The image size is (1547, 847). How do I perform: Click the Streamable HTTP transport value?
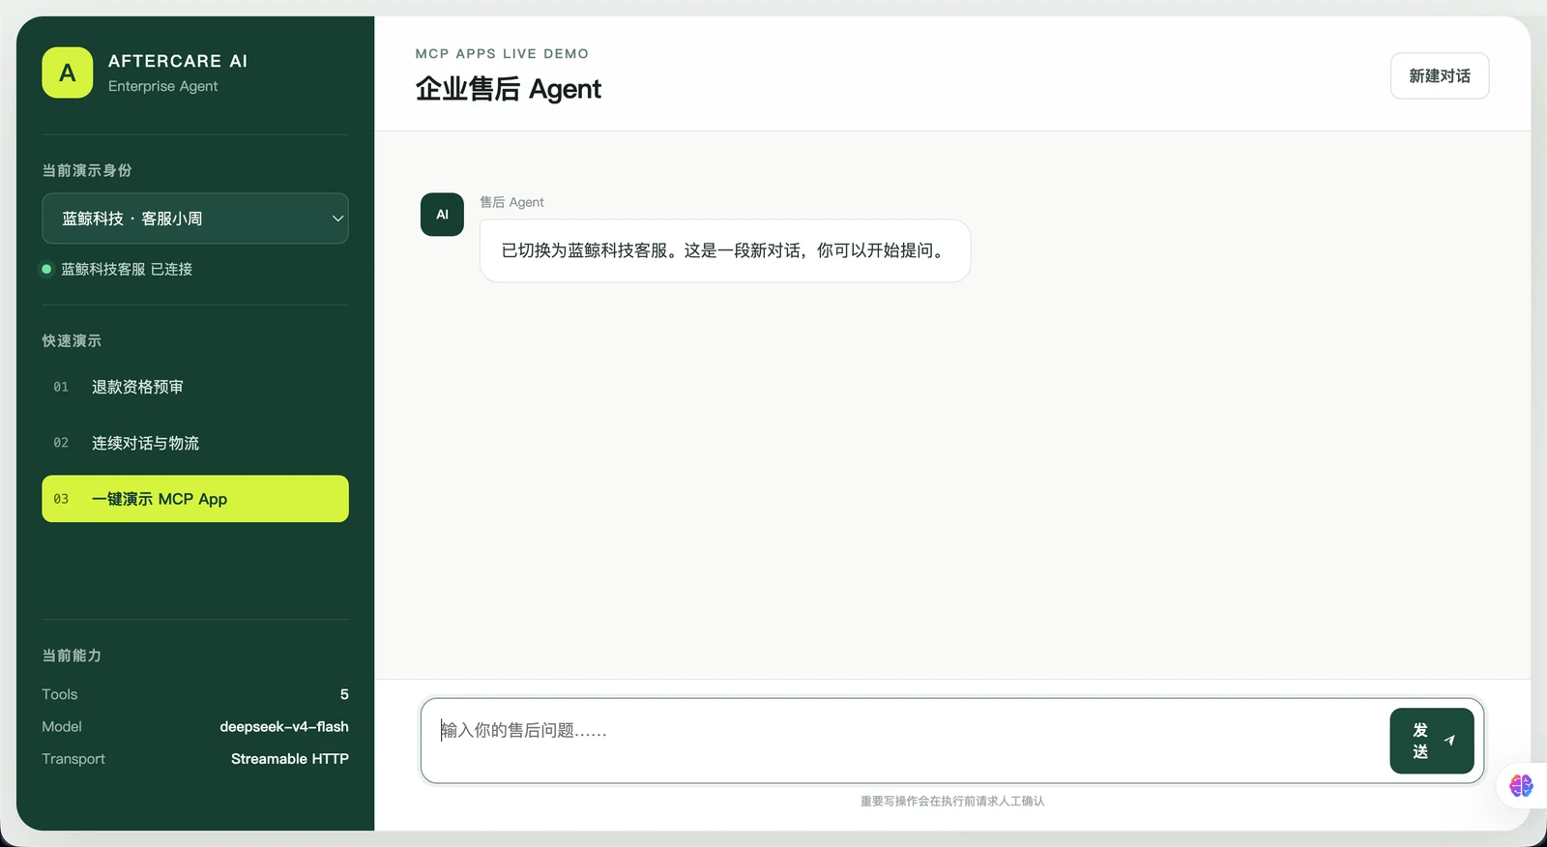290,759
